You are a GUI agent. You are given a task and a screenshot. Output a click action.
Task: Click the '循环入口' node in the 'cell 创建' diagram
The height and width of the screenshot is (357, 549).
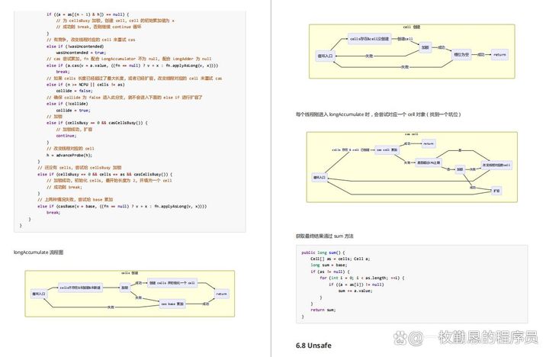325,56
